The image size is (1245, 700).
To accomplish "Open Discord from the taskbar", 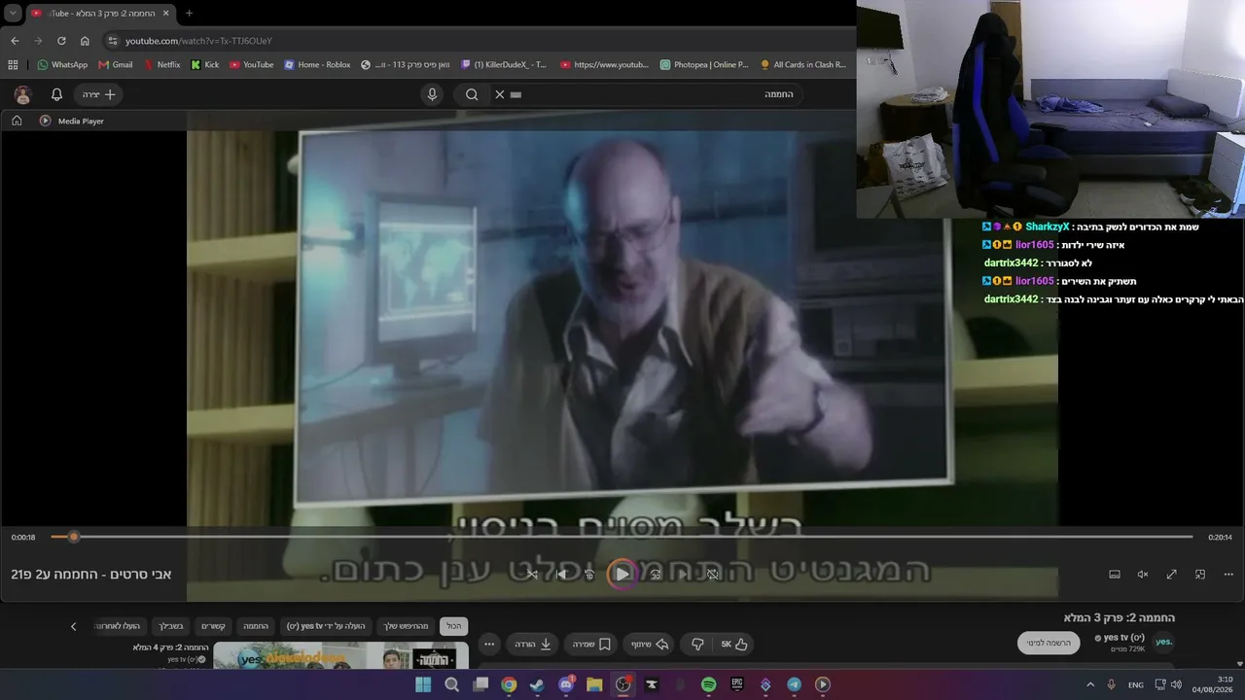I will pyautogui.click(x=566, y=684).
